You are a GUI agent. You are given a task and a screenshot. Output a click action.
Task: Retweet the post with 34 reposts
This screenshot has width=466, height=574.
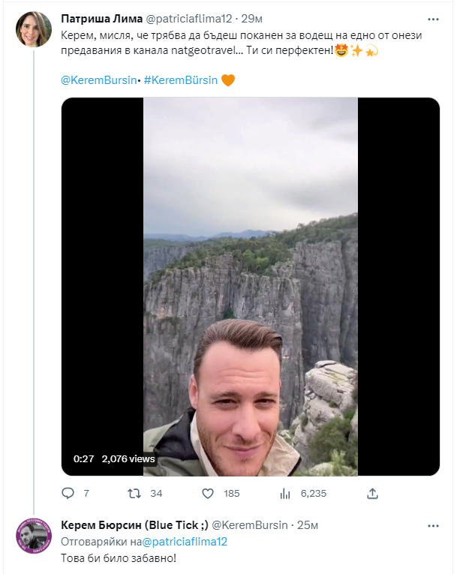coord(135,494)
